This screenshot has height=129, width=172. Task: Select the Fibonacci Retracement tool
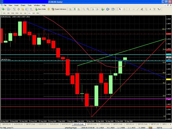146,9
